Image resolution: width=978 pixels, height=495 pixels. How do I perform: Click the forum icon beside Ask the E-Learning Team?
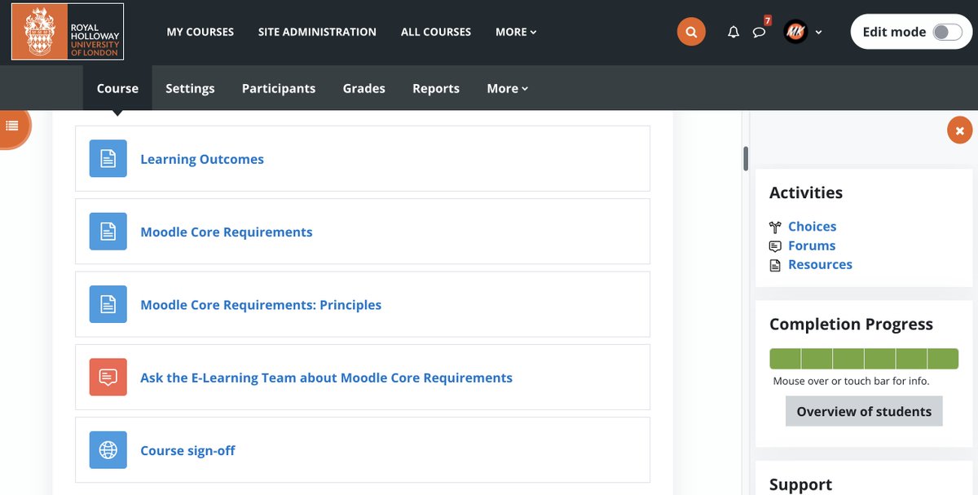pyautogui.click(x=108, y=377)
